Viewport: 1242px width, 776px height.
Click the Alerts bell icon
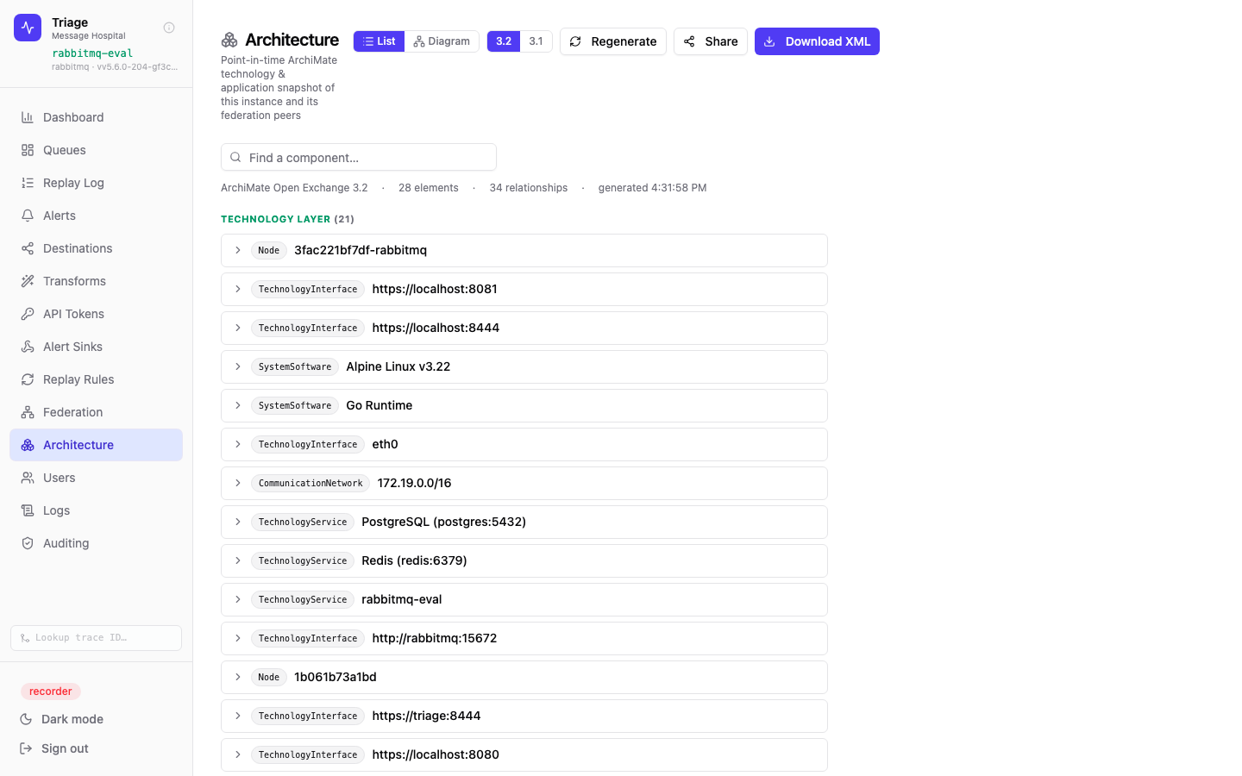28,216
